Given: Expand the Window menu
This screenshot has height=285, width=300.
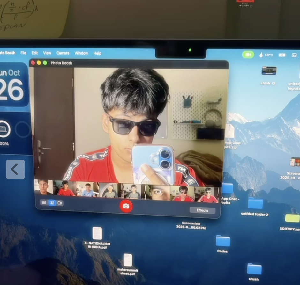Looking at the screenshot, I should (81, 53).
